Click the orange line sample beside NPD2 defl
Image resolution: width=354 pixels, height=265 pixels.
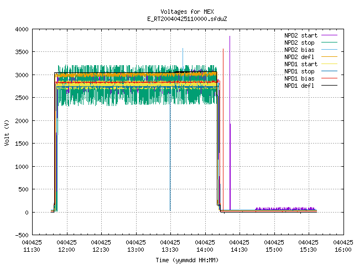tap(329, 56)
